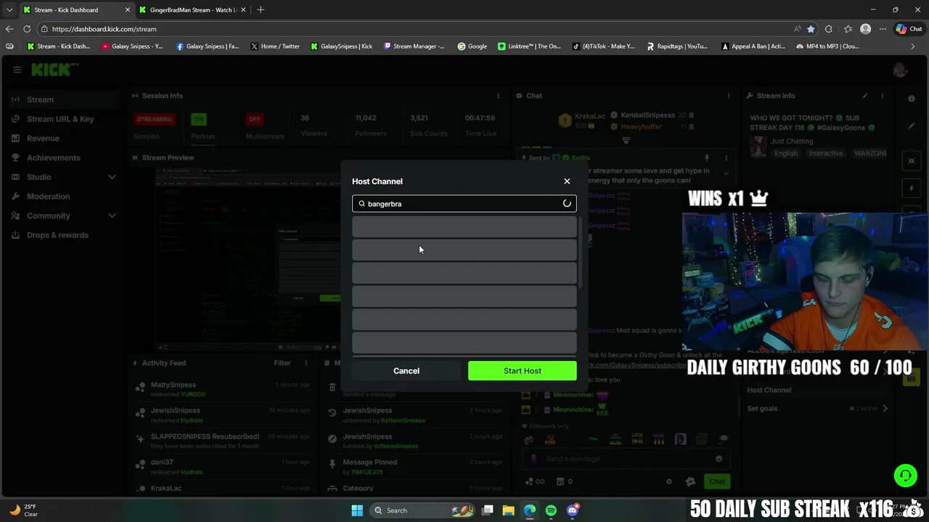The height and width of the screenshot is (522, 929).
Task: Open Home / Twitter bookmark
Action: 275,46
